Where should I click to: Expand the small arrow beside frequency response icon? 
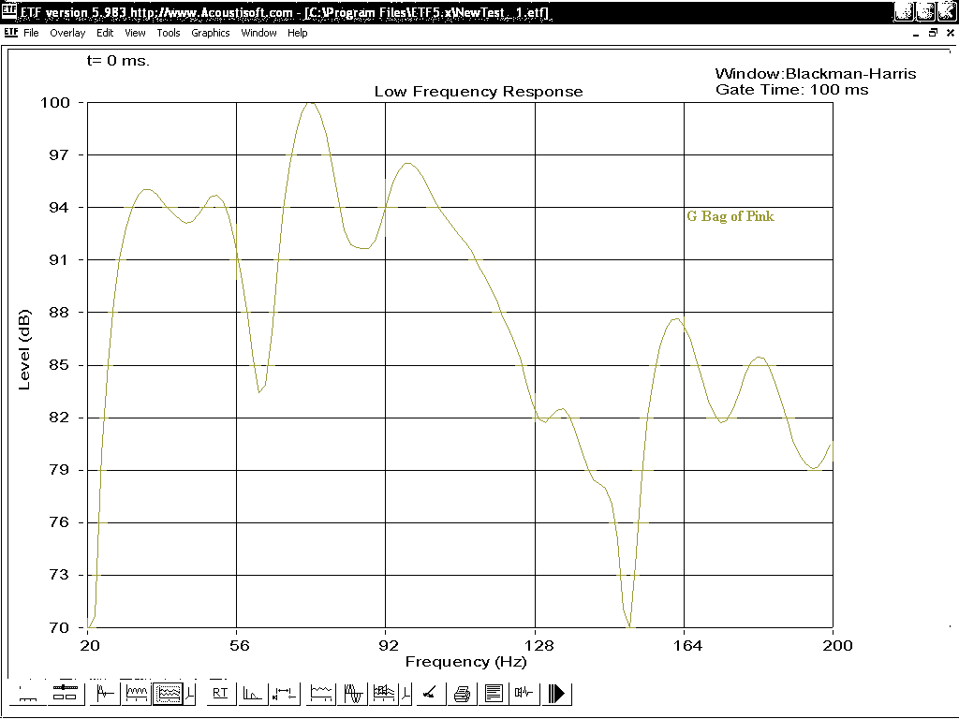point(191,694)
